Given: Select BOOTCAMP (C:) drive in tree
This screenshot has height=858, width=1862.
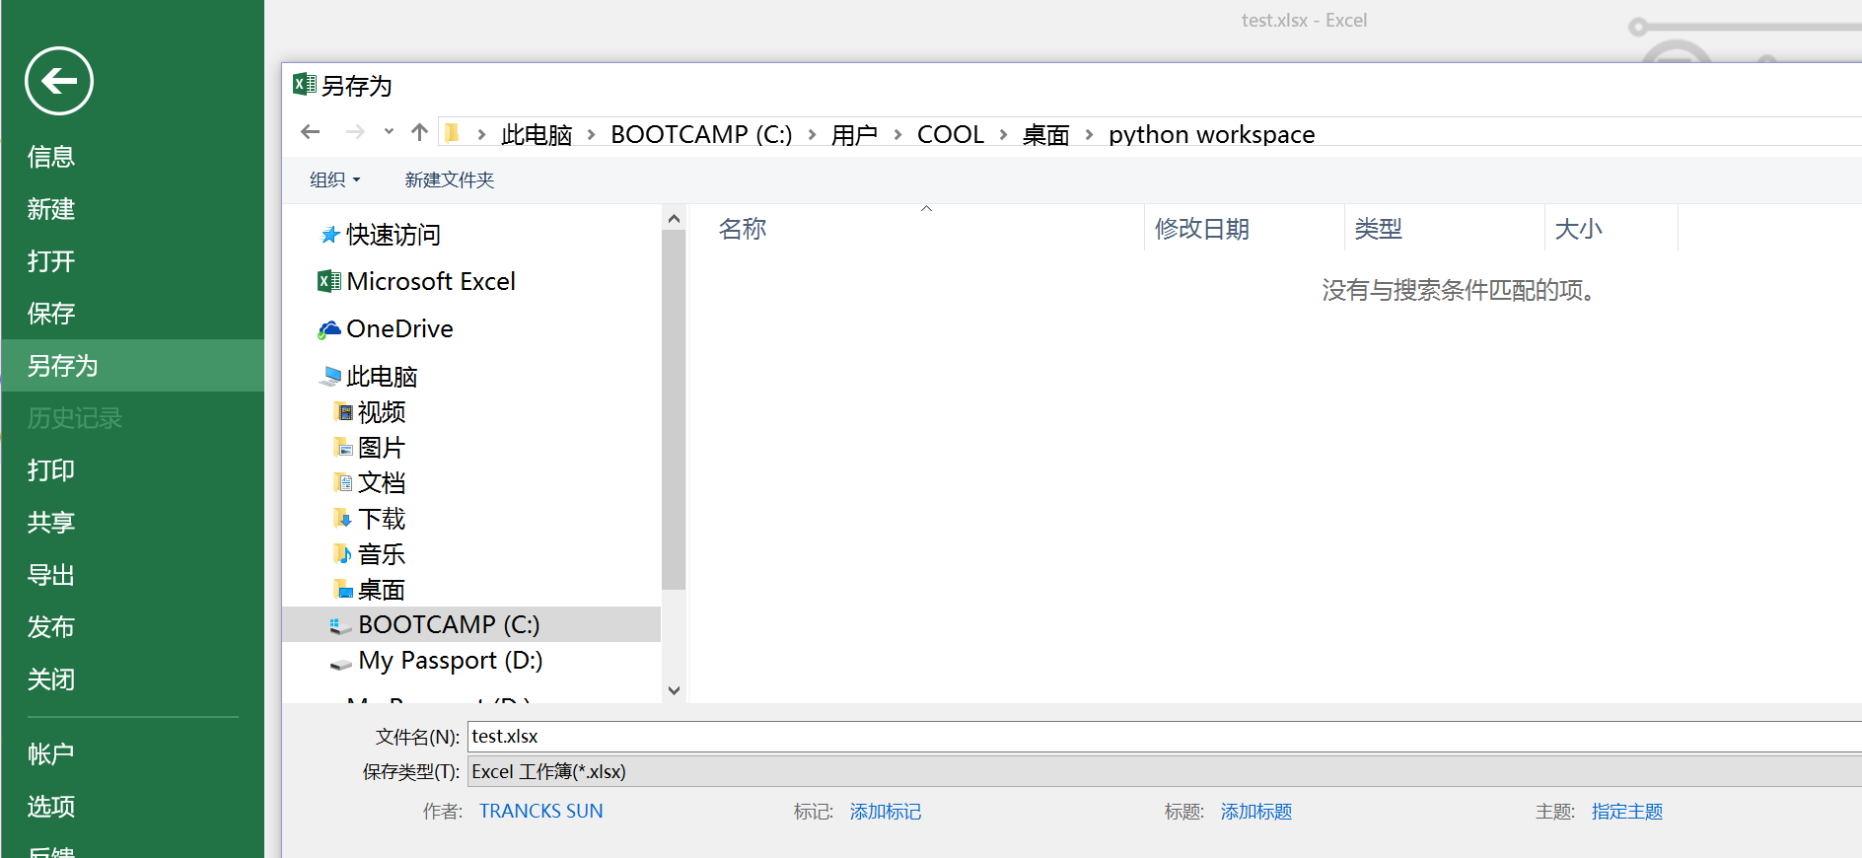Looking at the screenshot, I should click(449, 624).
